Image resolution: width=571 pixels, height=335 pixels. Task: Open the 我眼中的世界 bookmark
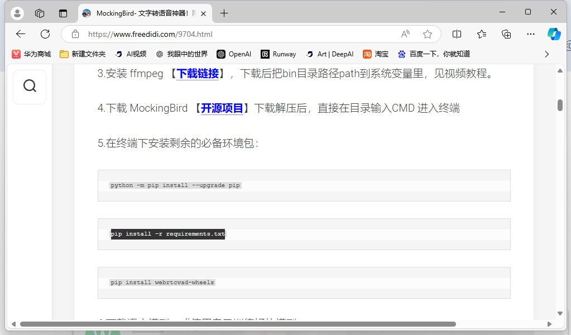[182, 54]
